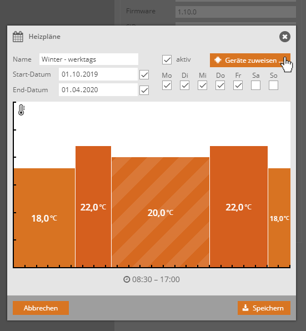Toggle the aktiv checkbox
The image size is (306, 331).
tap(167, 59)
